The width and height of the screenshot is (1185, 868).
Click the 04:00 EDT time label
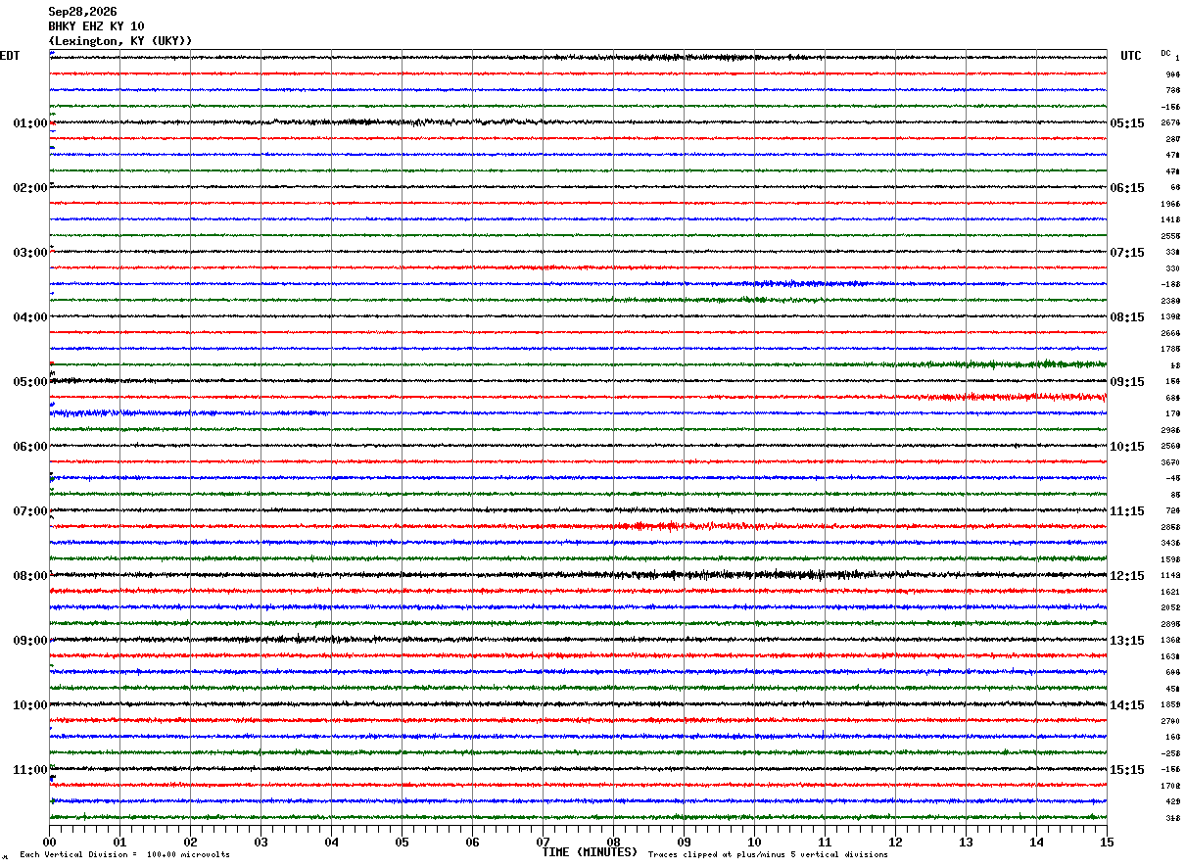[x=30, y=317]
